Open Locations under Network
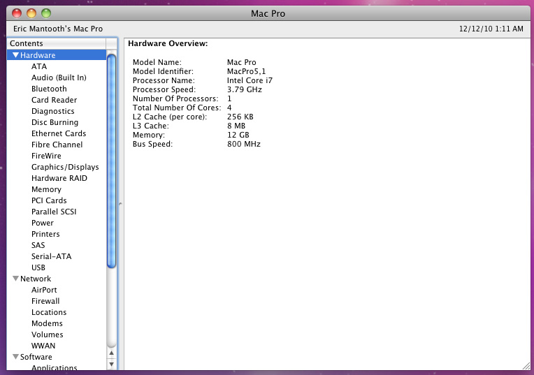Screen dimensions: 534x375 (x=49, y=312)
